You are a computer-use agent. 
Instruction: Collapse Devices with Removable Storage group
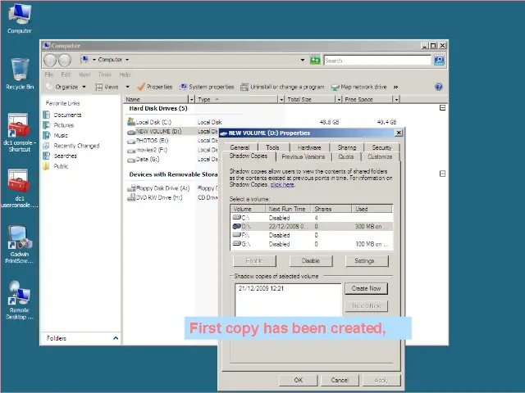[442, 174]
